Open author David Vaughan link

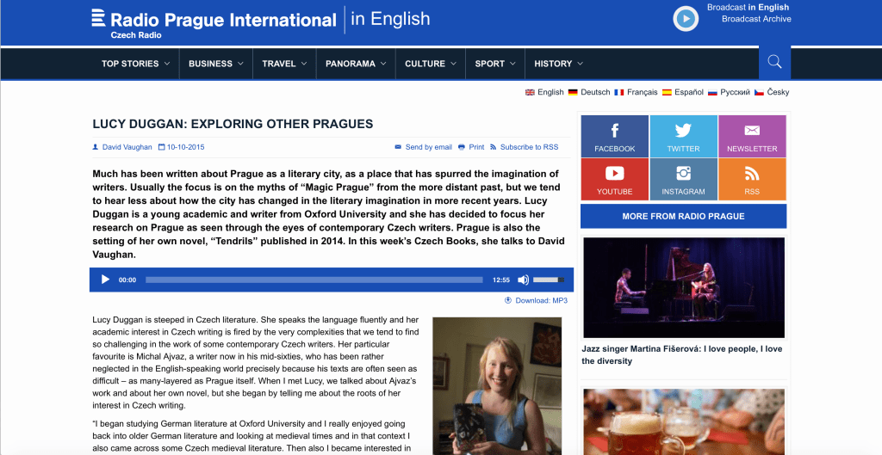[x=127, y=147]
